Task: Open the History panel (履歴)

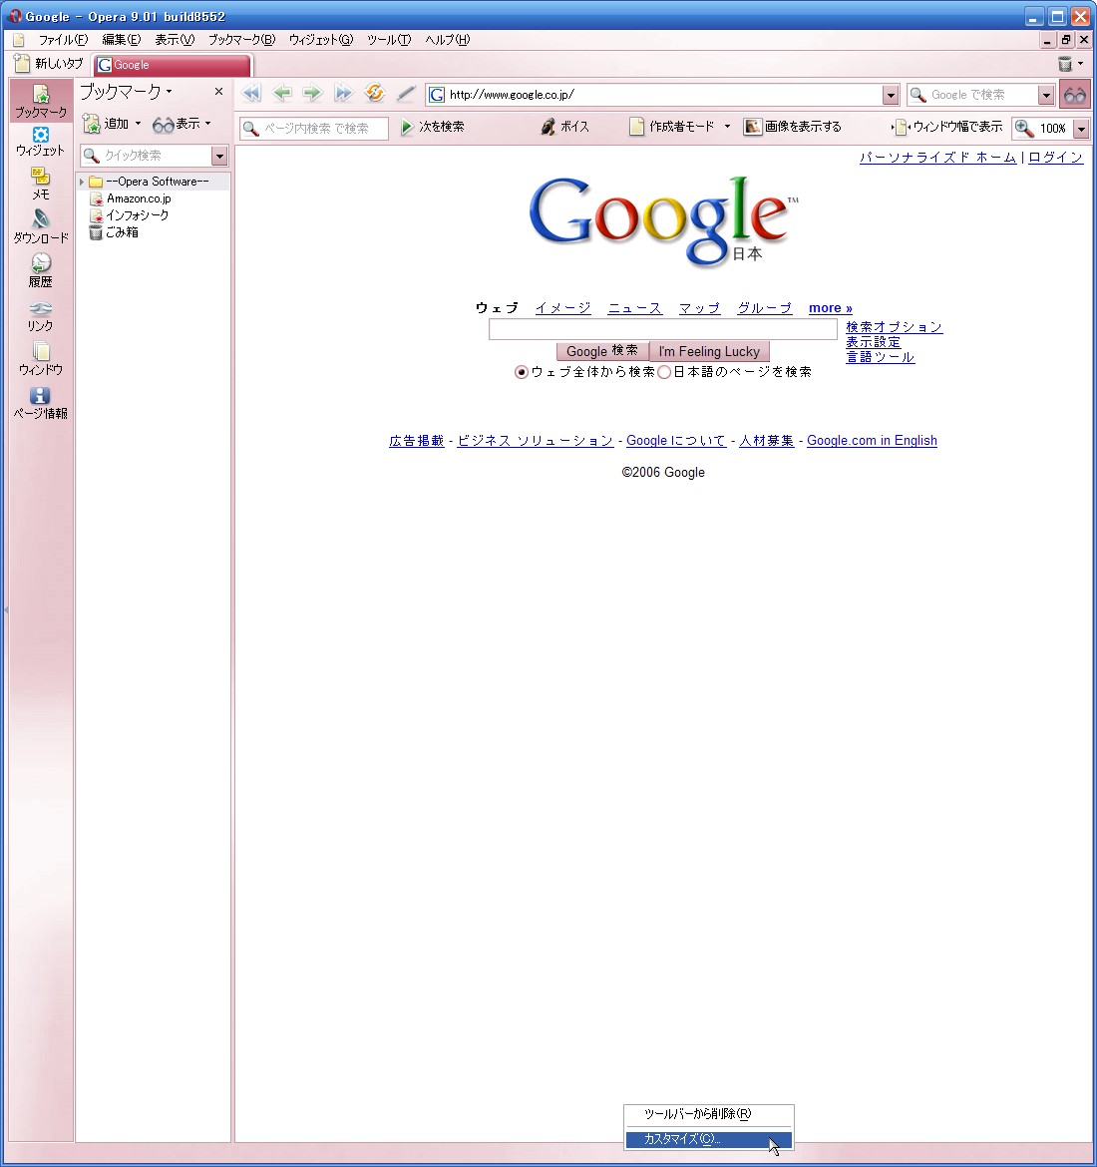Action: coord(41,271)
